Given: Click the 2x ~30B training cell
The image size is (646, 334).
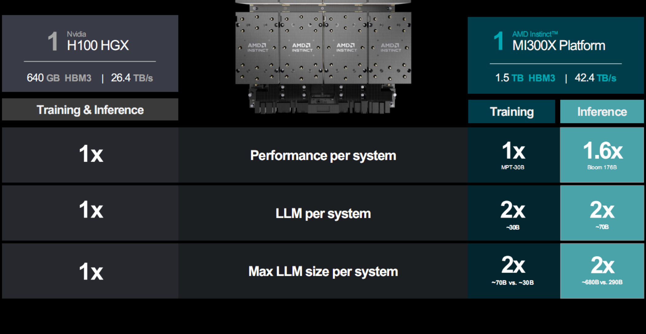Looking at the screenshot, I should point(513,213).
